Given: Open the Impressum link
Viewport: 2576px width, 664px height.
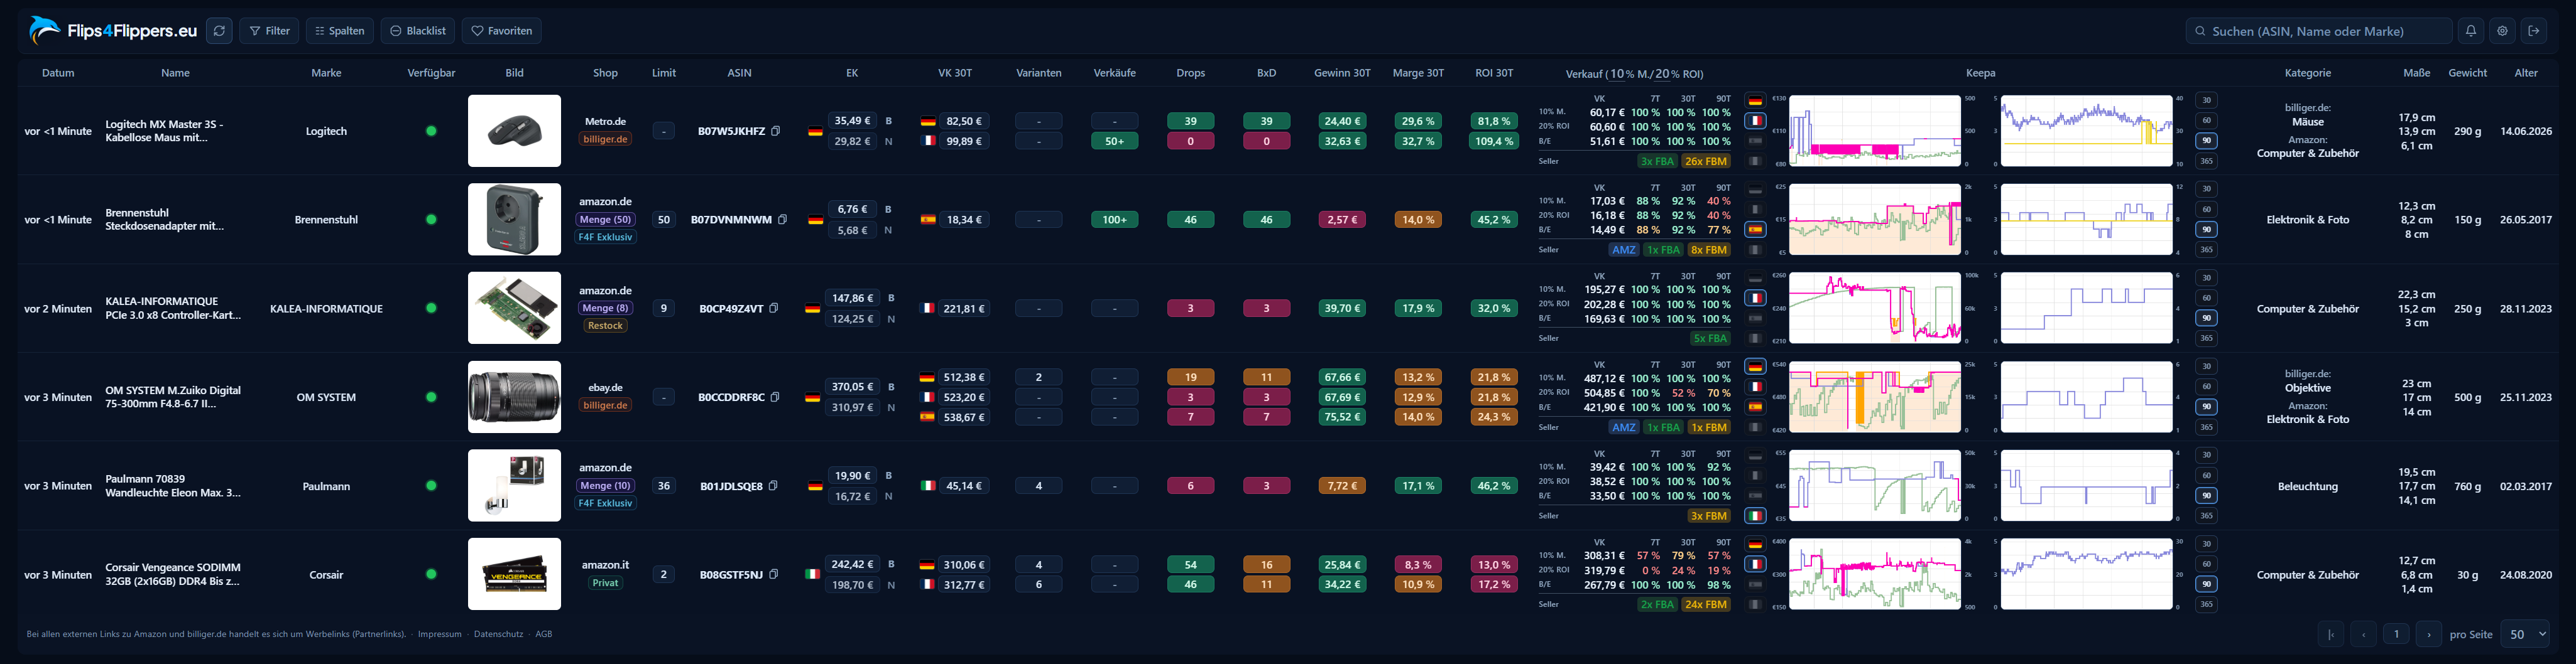Looking at the screenshot, I should [440, 634].
